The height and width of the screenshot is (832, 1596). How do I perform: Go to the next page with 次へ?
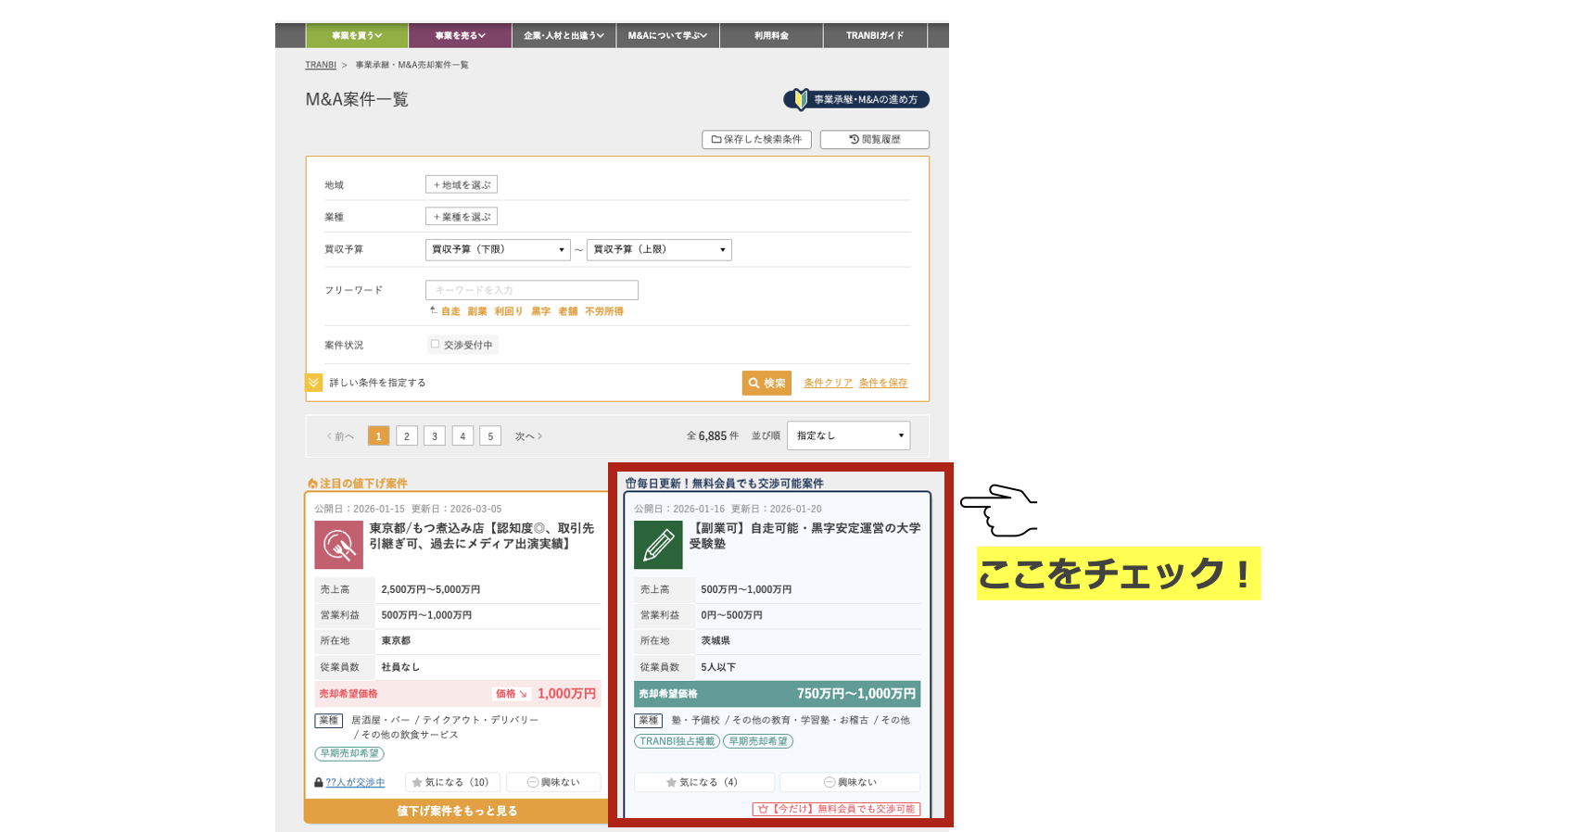[528, 436]
